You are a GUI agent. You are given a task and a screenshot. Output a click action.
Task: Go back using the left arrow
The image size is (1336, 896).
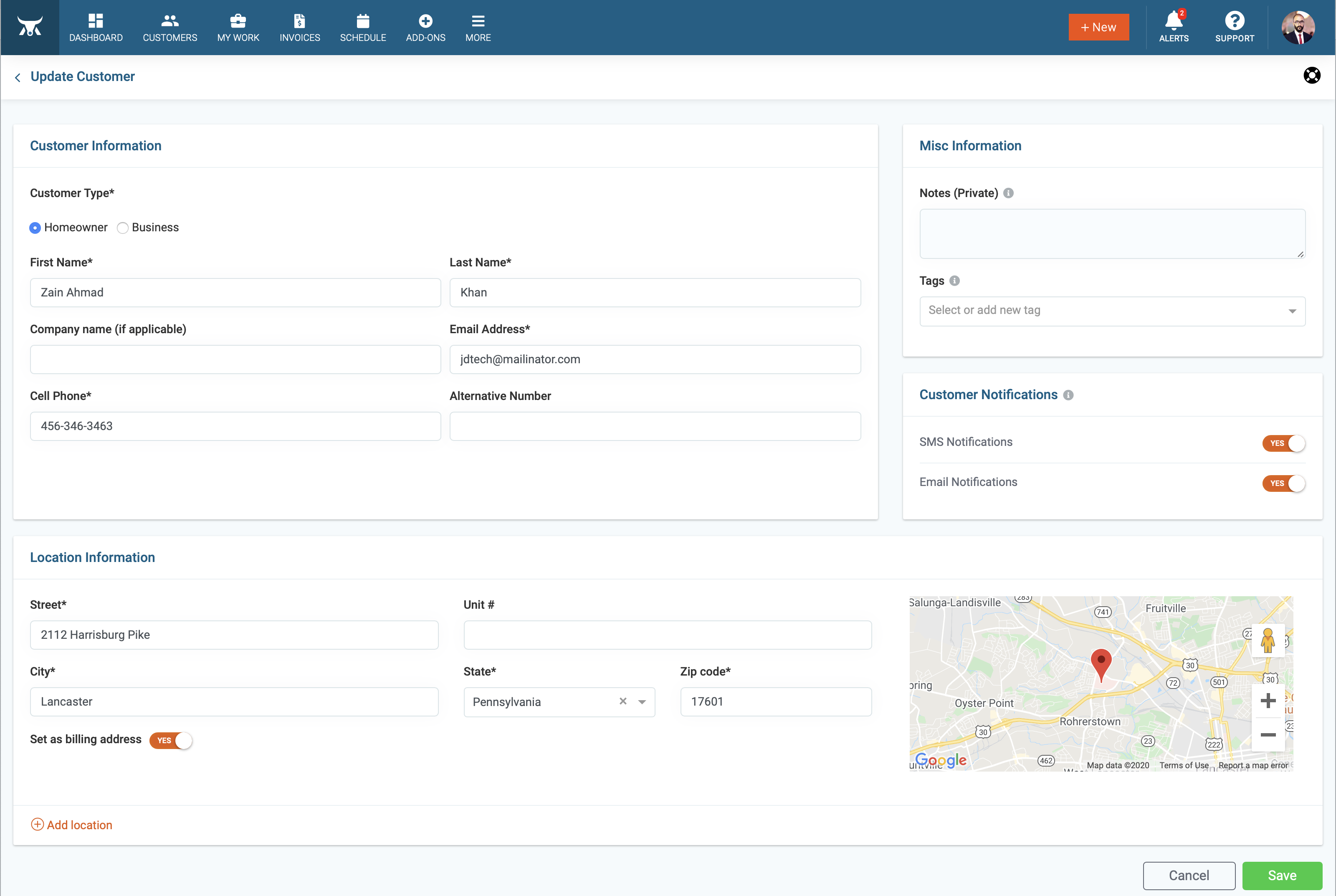(18, 77)
